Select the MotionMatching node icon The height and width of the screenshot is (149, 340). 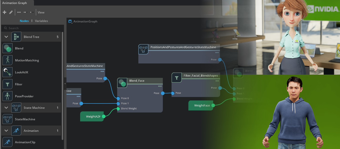[x=7, y=60]
